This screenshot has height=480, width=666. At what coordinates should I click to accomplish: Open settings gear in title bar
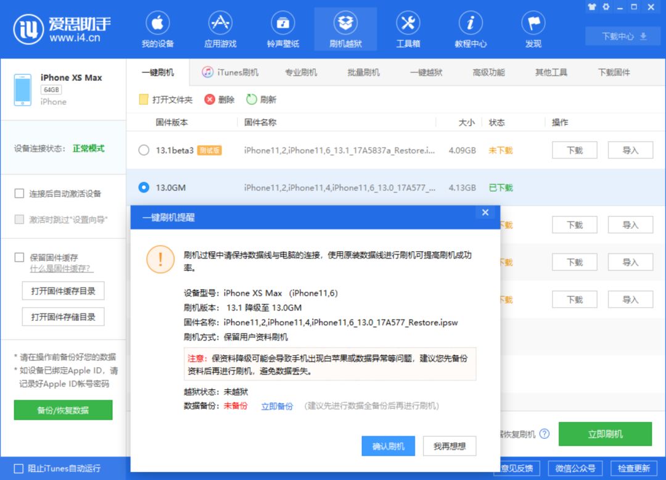[x=606, y=7]
